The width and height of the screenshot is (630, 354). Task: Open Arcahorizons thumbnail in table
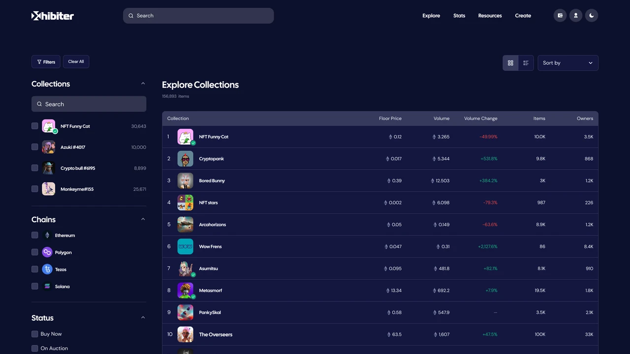[186, 225]
